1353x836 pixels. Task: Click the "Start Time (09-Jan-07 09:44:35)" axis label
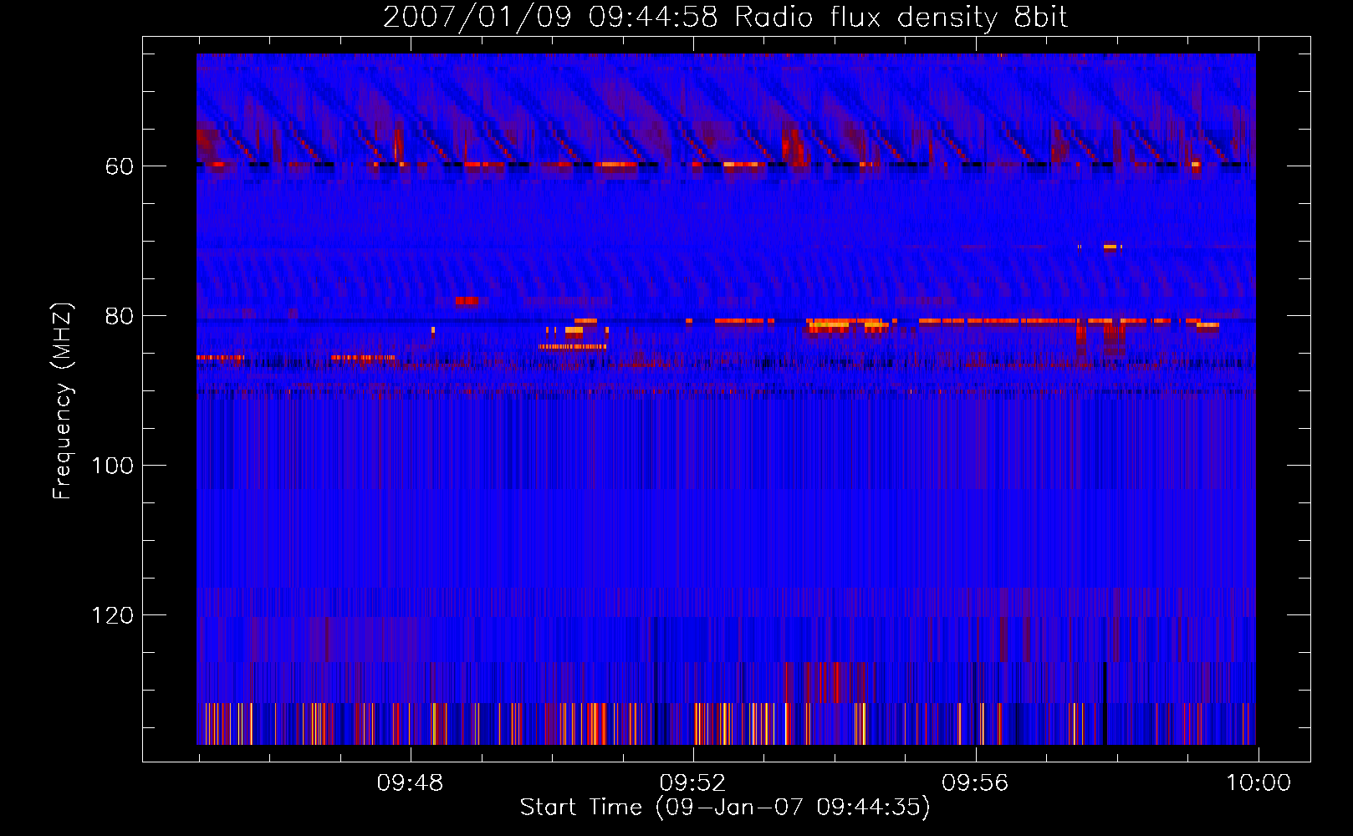click(x=725, y=808)
